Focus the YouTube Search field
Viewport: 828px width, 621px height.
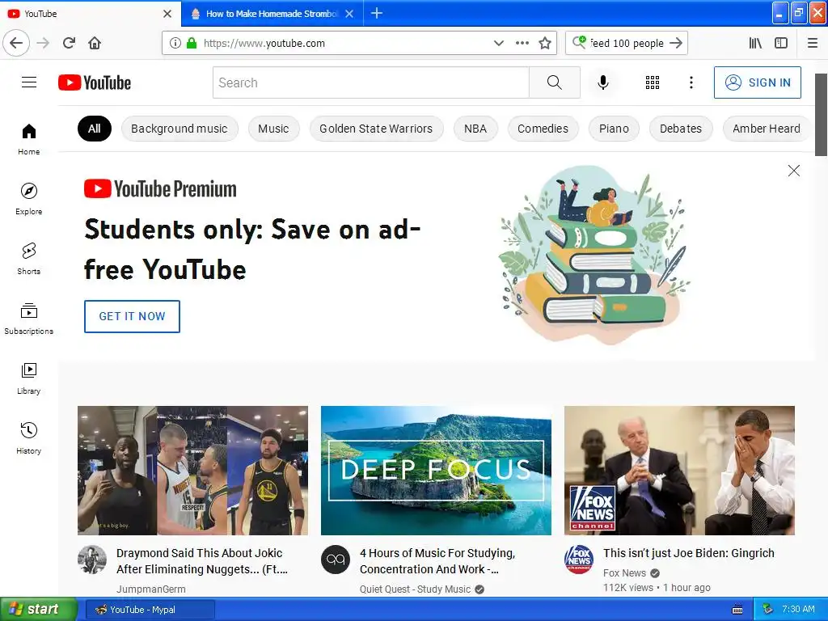tap(370, 82)
